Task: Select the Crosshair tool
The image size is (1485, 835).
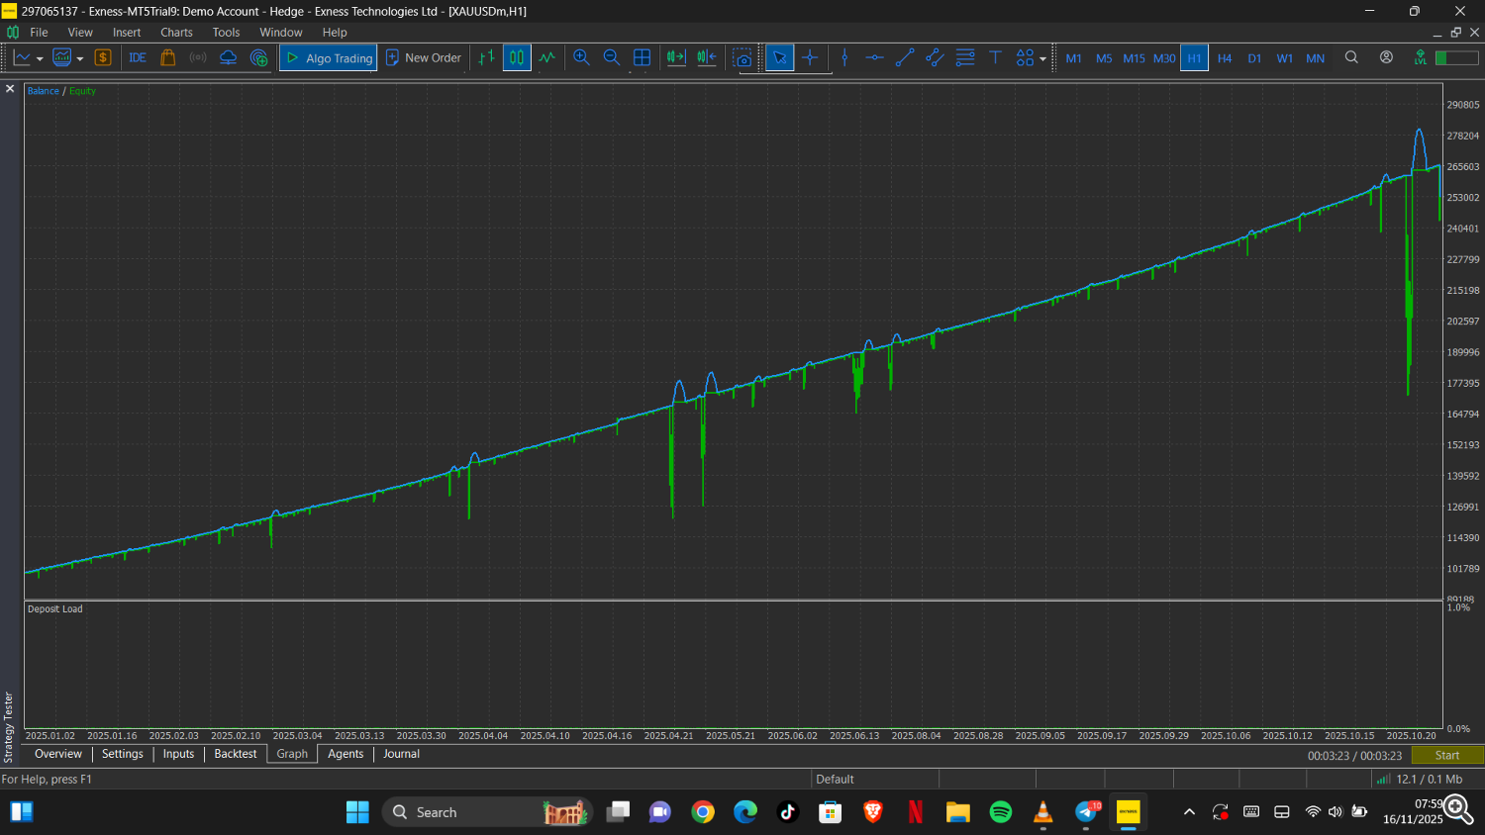Action: coord(810,57)
